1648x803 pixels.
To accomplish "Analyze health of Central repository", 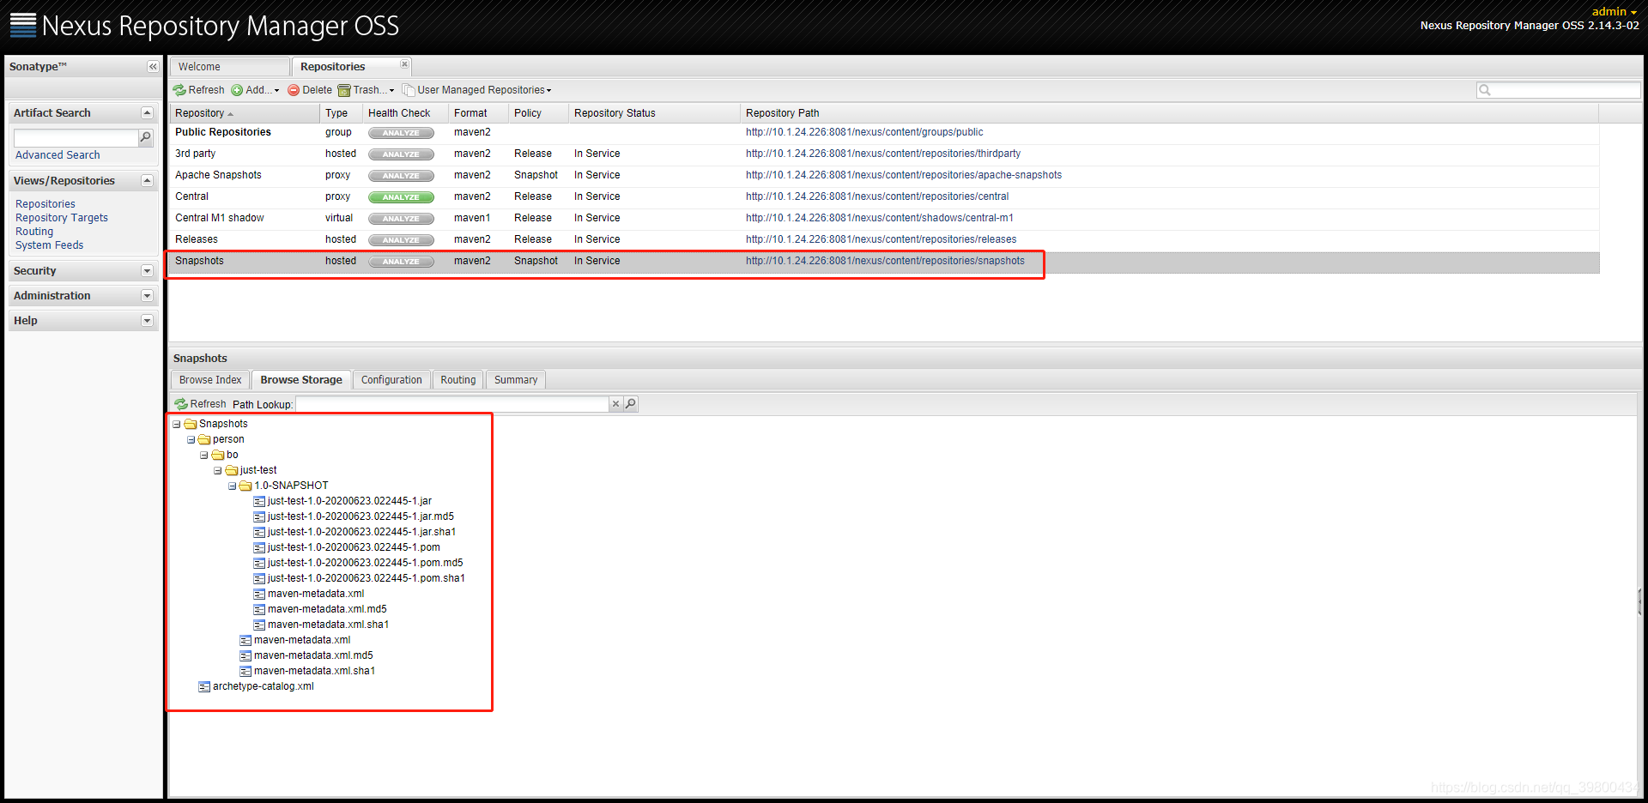I will click(401, 197).
